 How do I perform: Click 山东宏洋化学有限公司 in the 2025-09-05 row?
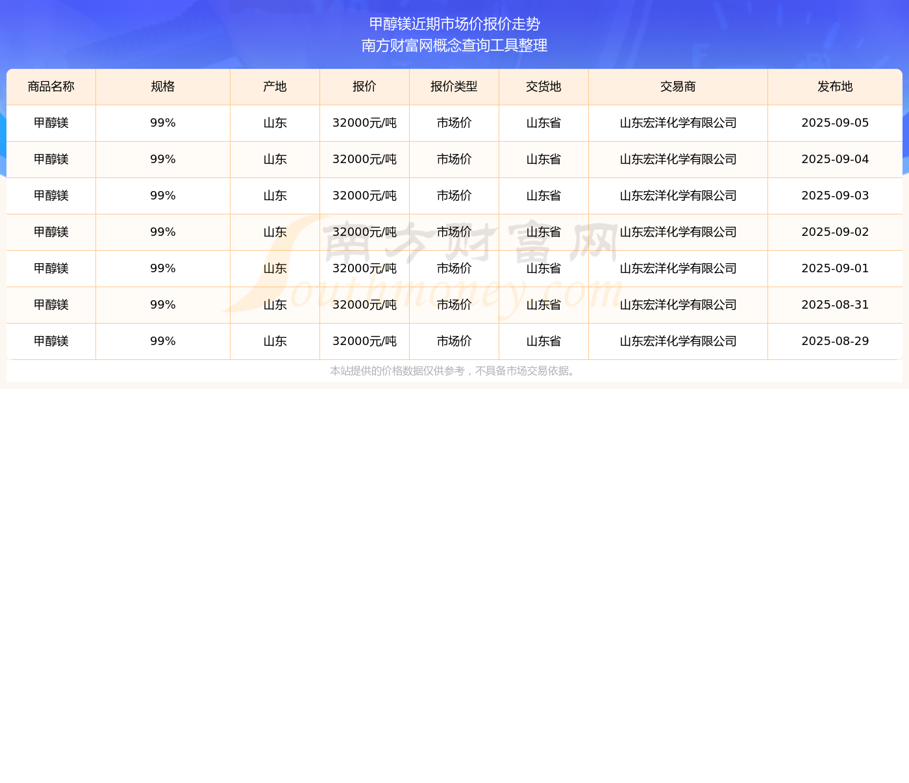coord(678,123)
